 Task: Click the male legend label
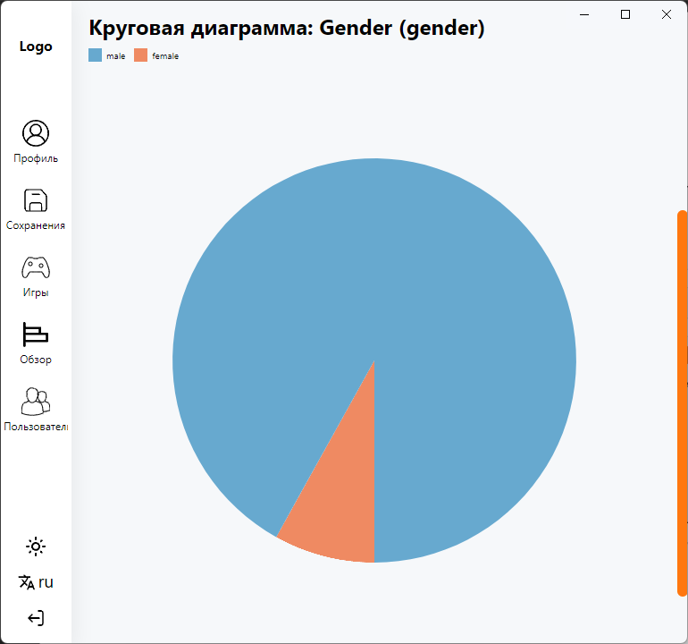click(116, 56)
